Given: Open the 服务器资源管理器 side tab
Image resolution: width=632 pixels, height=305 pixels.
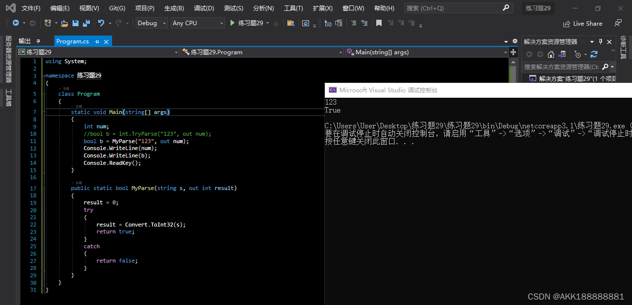Looking at the screenshot, I should (8, 59).
